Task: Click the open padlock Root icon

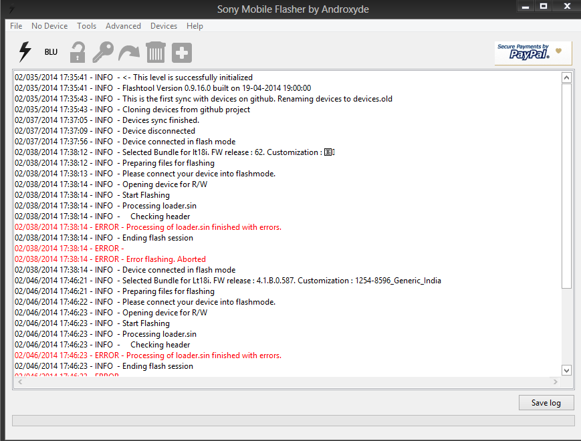Action: [78, 52]
